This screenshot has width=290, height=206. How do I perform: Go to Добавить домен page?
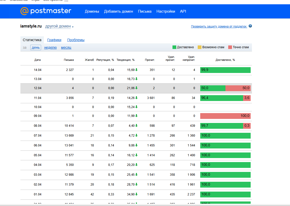119,11
